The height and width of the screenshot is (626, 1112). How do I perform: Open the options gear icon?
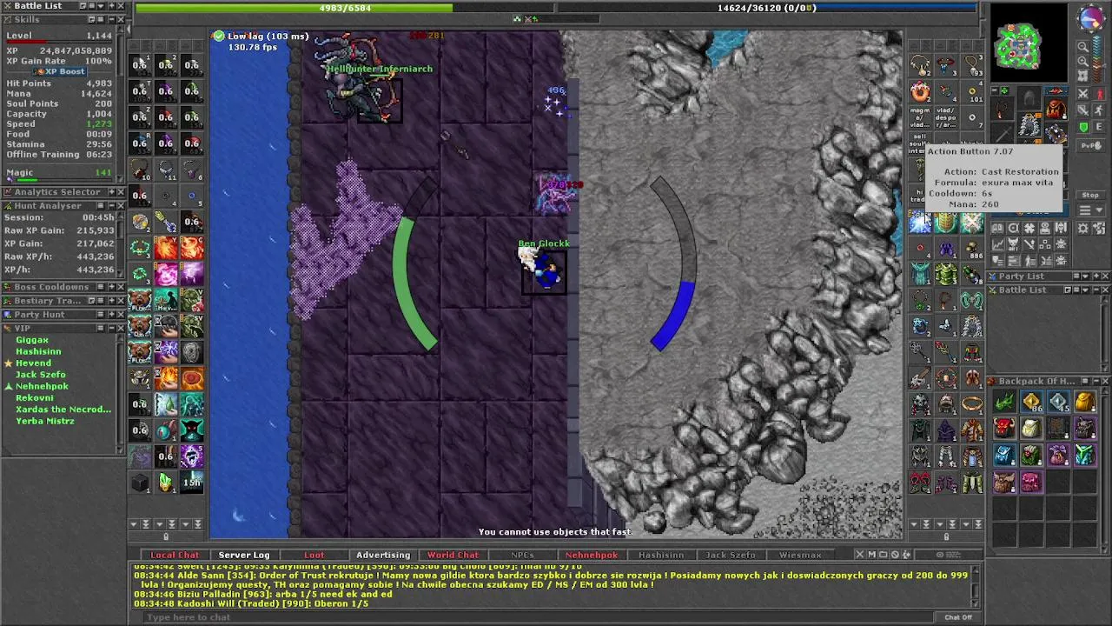(1083, 228)
